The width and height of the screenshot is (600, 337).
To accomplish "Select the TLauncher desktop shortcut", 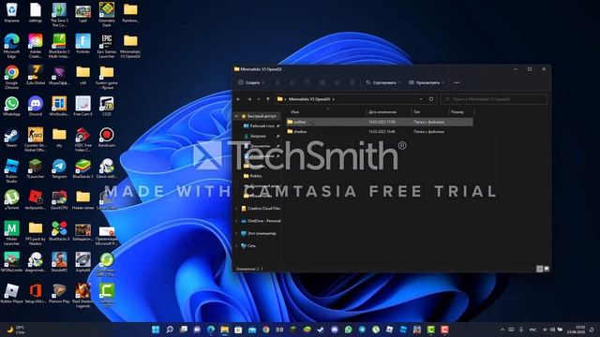I will pos(36,168).
